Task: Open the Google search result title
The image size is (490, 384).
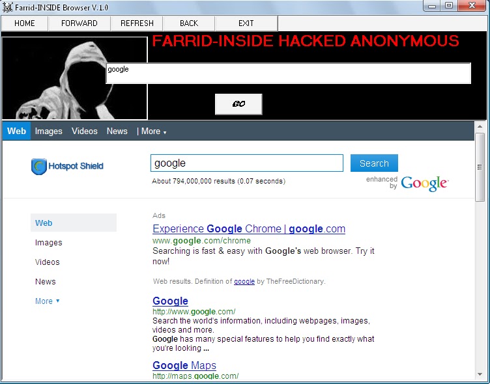Action: coord(170,301)
